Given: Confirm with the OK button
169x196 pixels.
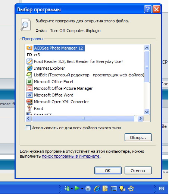Looking at the screenshot, I should point(108,171).
